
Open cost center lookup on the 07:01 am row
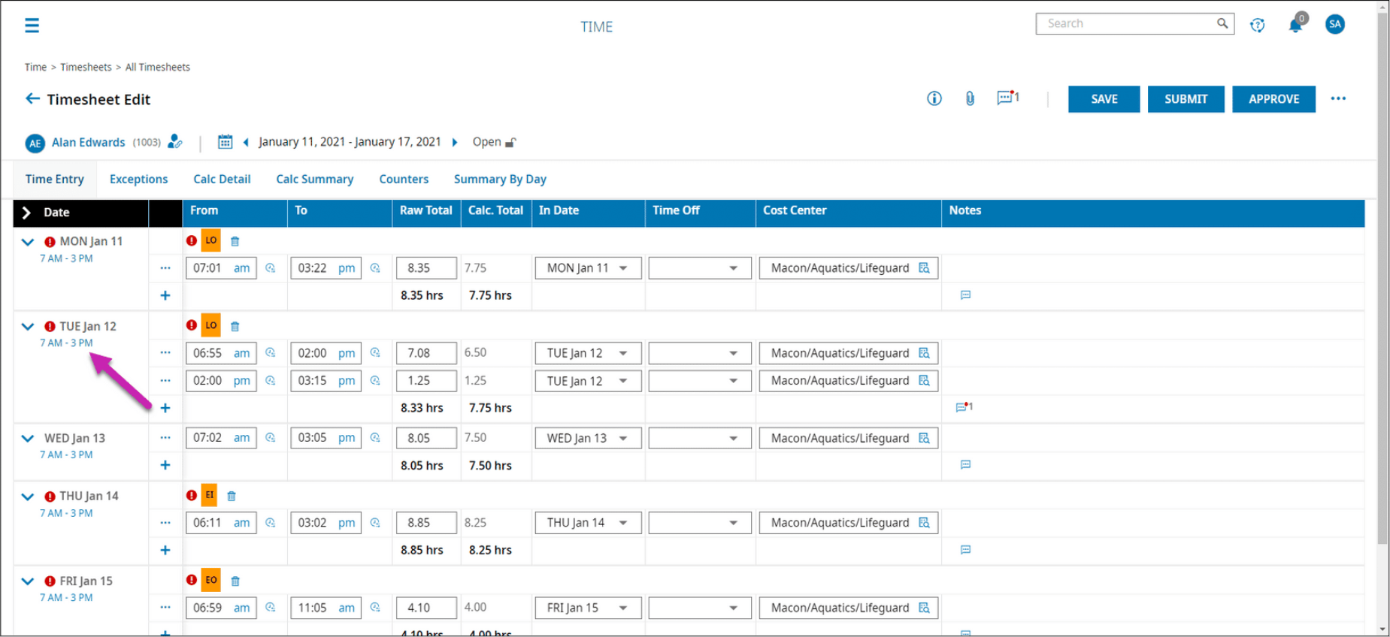924,268
